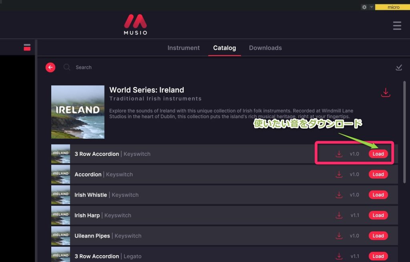Open the hamburger menu at top right
The height and width of the screenshot is (262, 410).
point(397,26)
